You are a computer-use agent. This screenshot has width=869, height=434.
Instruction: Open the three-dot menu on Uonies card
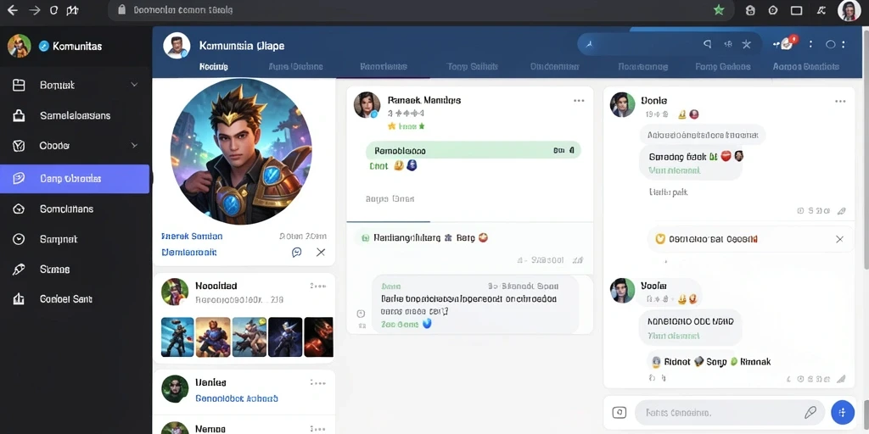pos(318,382)
